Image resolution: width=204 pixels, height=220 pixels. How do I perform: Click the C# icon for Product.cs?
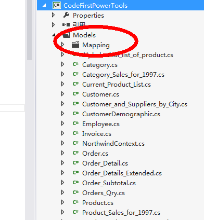coord(75,202)
